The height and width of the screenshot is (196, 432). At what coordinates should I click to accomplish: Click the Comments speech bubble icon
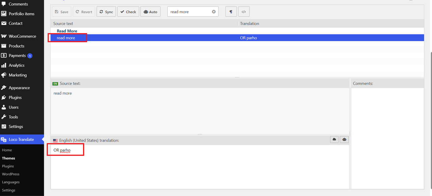(4, 4)
